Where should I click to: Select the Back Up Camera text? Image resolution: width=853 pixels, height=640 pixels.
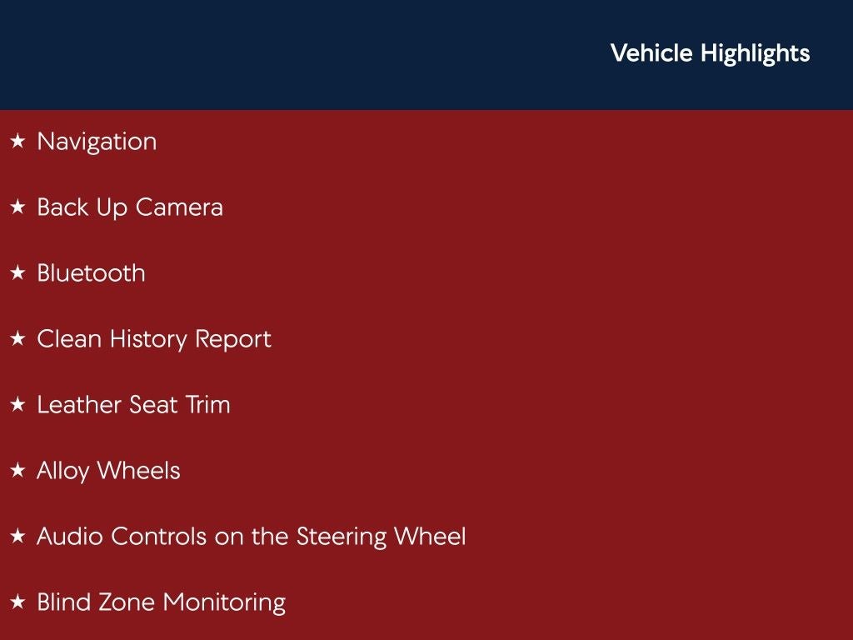130,207
